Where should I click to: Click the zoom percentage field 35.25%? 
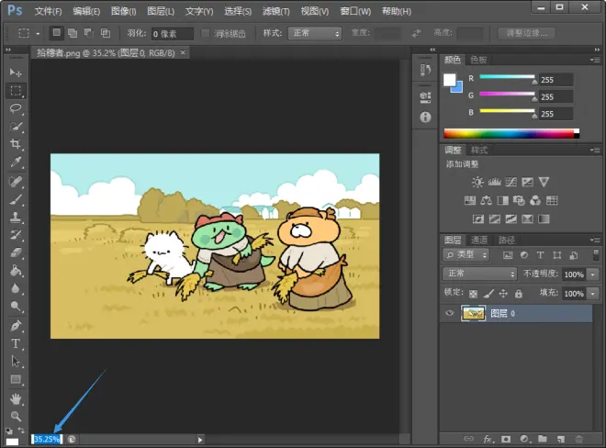coord(47,439)
